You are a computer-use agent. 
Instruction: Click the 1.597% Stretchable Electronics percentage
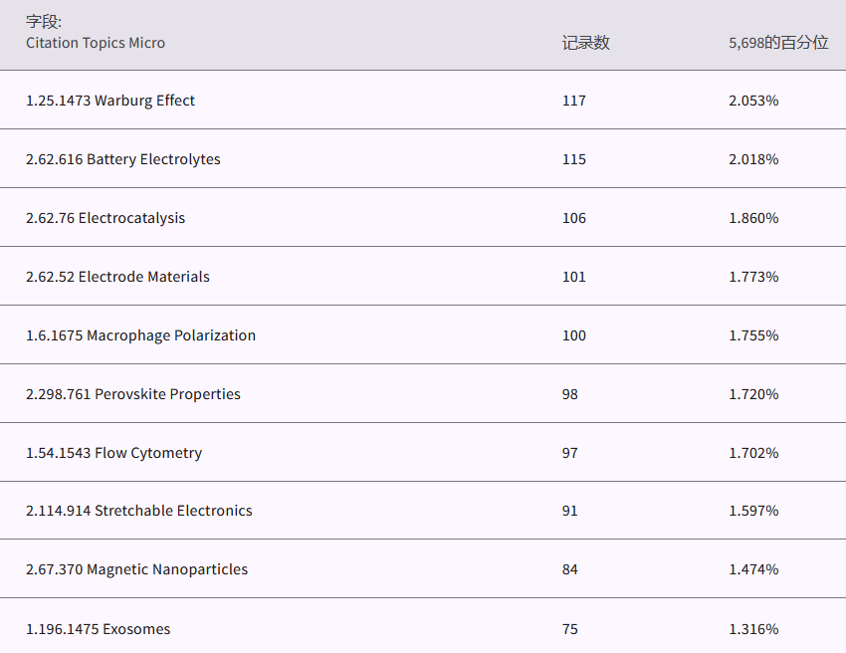click(x=753, y=511)
